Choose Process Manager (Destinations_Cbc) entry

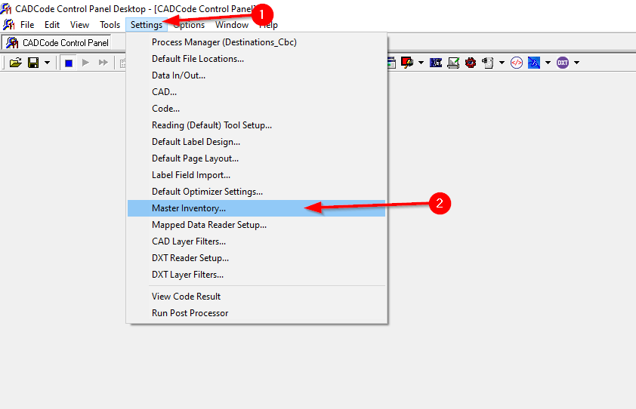(256, 42)
